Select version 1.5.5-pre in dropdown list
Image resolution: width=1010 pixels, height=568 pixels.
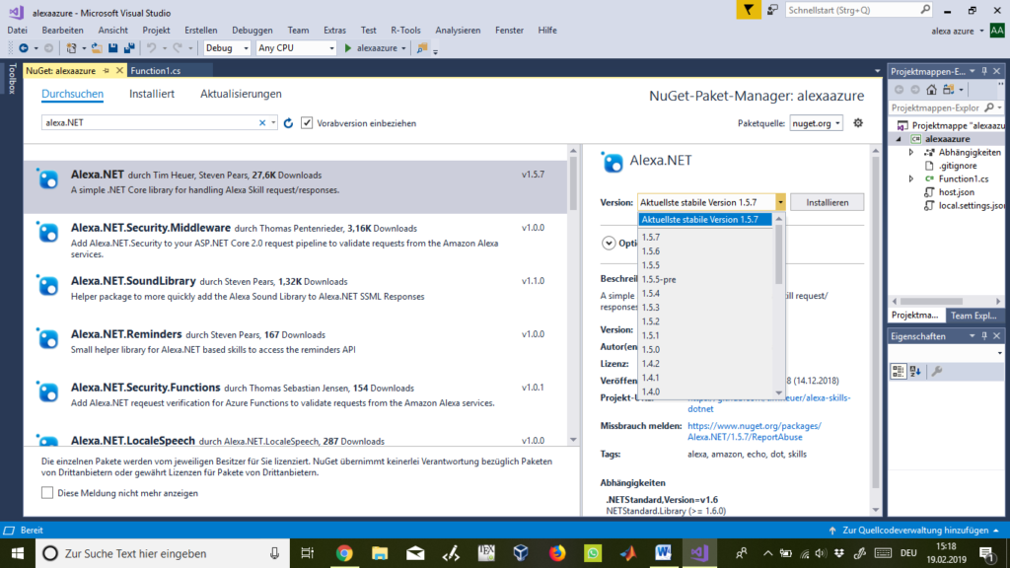click(704, 279)
